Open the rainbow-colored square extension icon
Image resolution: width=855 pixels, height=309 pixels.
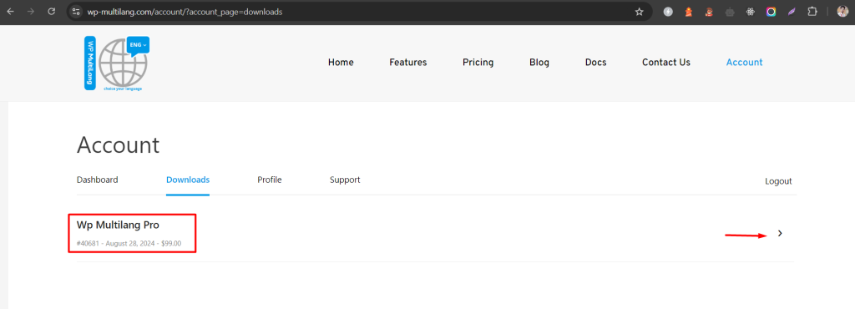(x=771, y=12)
